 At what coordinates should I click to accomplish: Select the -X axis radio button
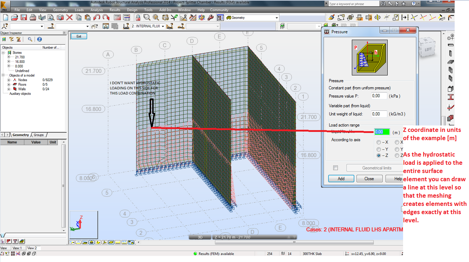click(x=379, y=142)
